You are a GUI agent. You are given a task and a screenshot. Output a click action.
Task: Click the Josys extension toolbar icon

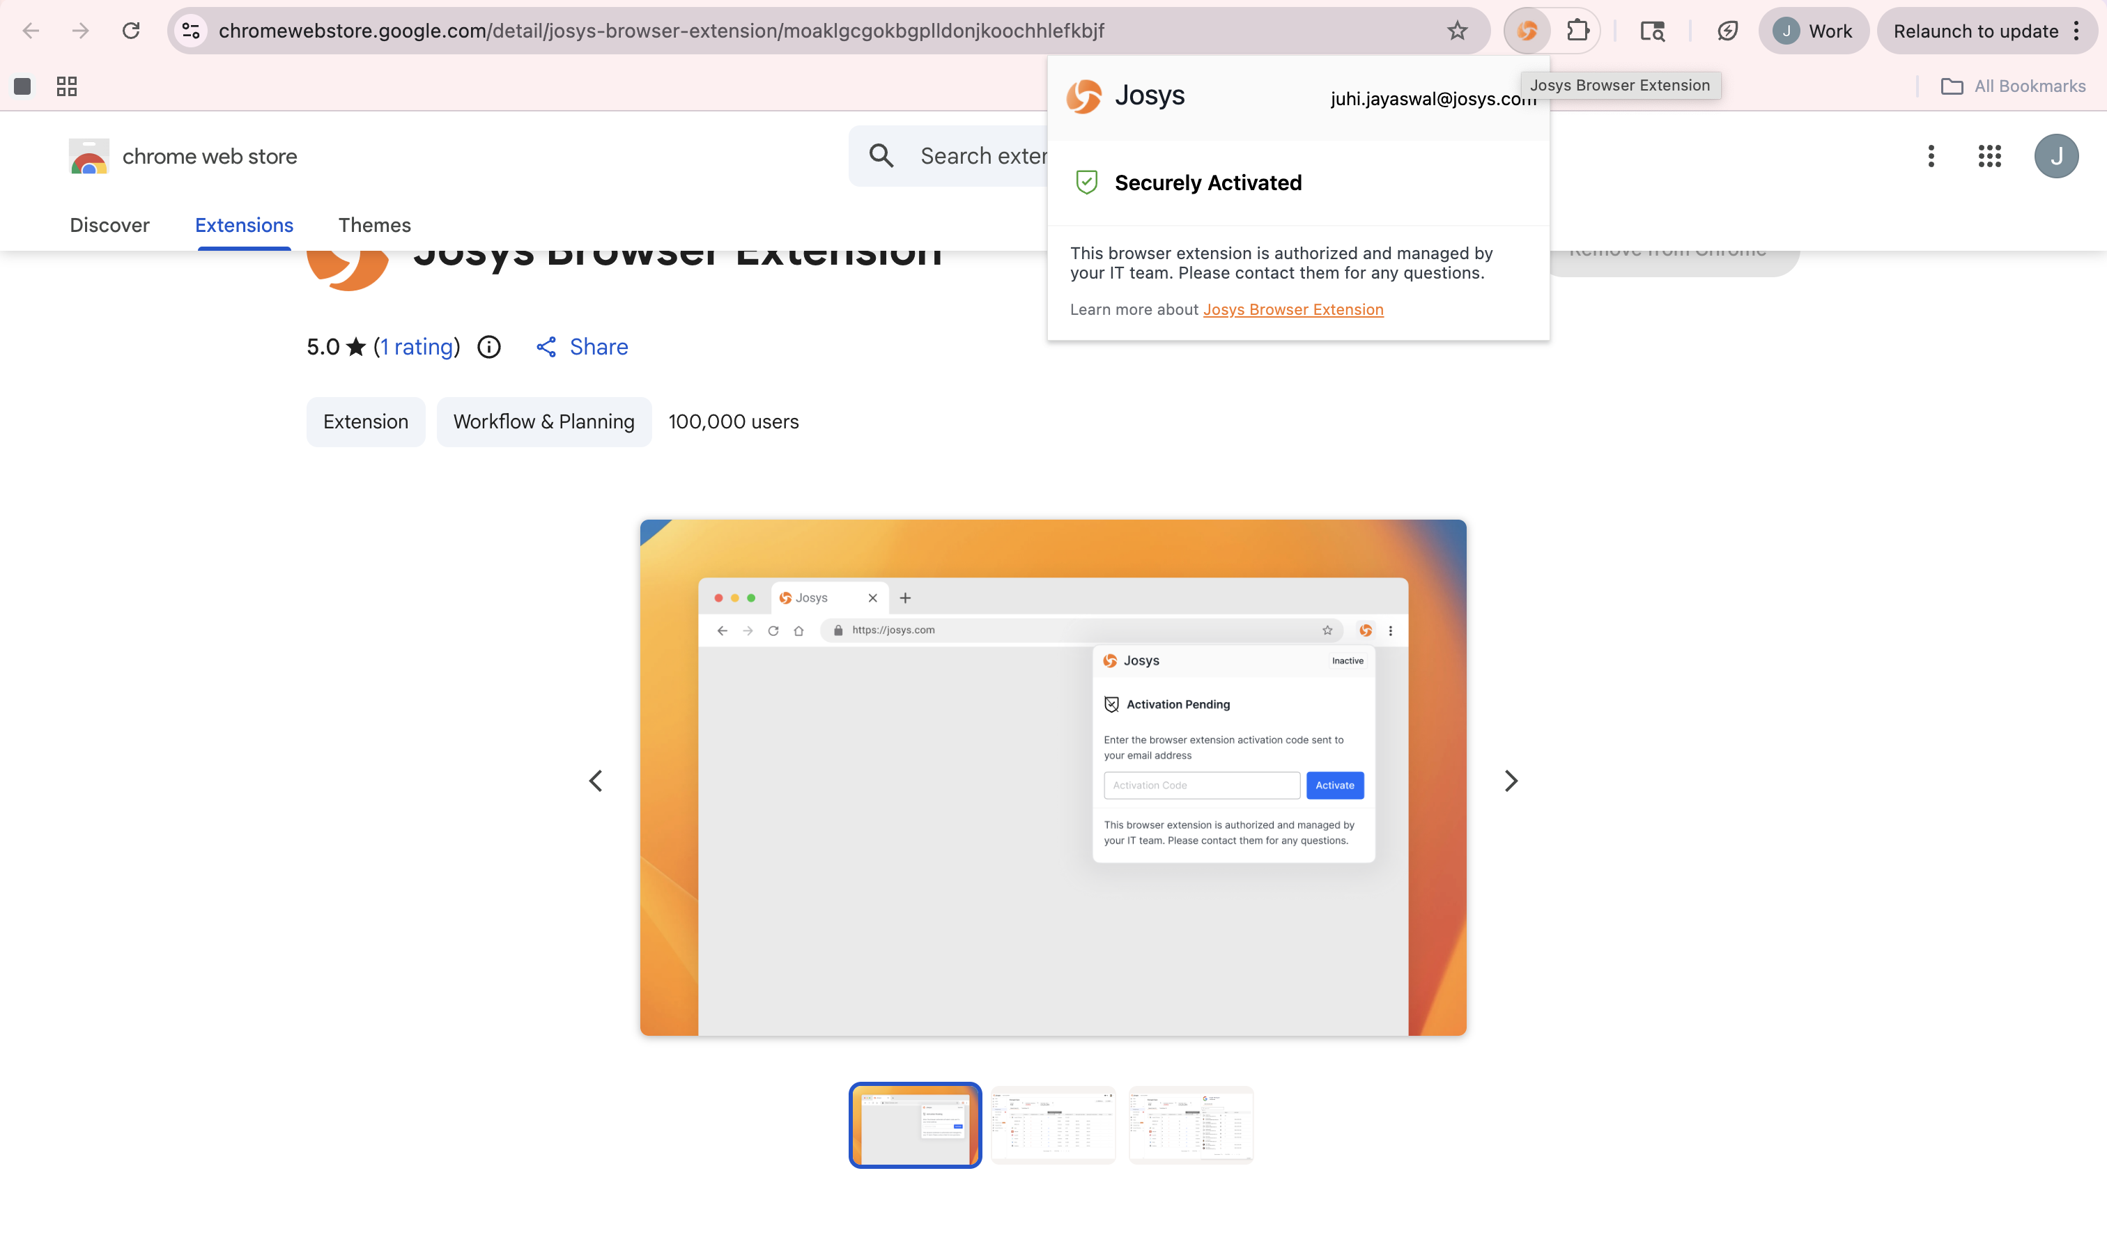coord(1527,31)
